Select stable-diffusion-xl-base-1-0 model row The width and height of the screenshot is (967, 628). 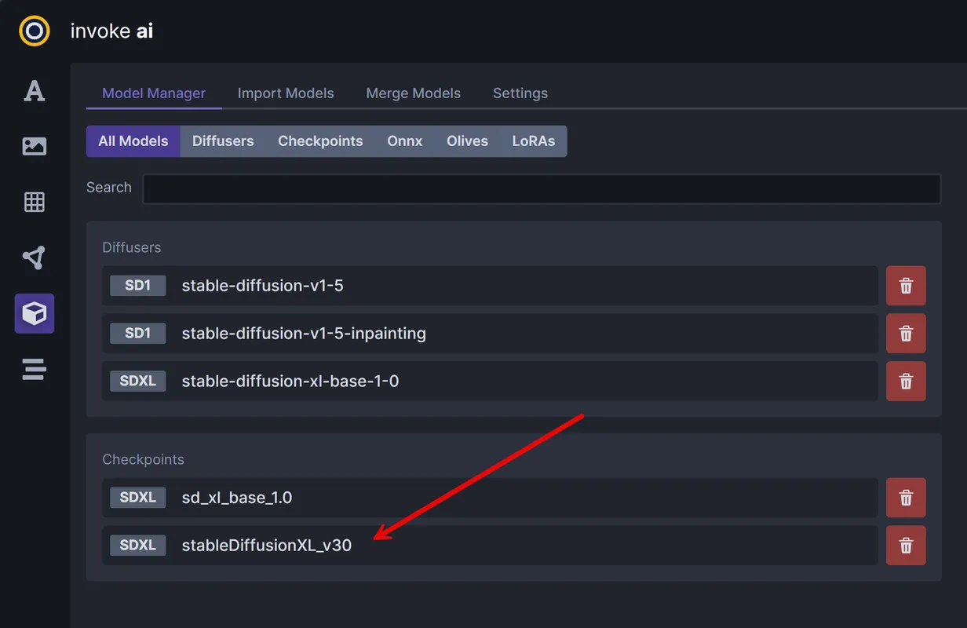pyautogui.click(x=490, y=382)
